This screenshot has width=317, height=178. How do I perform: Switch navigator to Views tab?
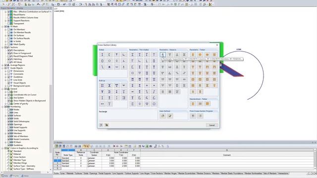[x=25, y=176]
